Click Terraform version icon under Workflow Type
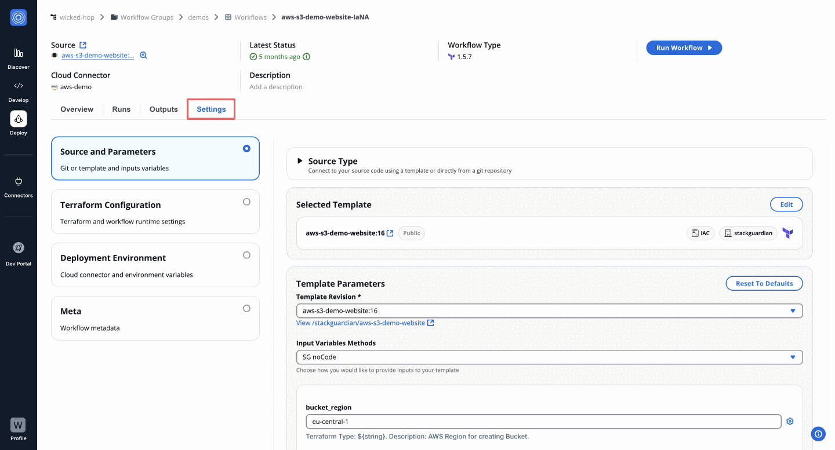The width and height of the screenshot is (835, 450). tap(451, 57)
